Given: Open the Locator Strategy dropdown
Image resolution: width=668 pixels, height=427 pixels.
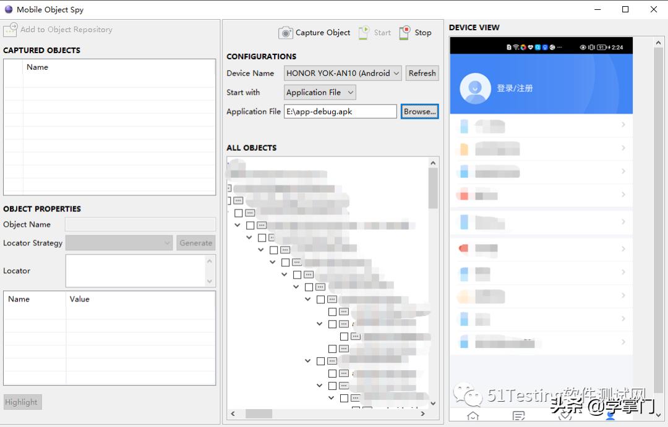Looking at the screenshot, I should pyautogui.click(x=119, y=243).
